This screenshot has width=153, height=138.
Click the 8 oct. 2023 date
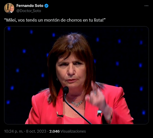click(36, 131)
